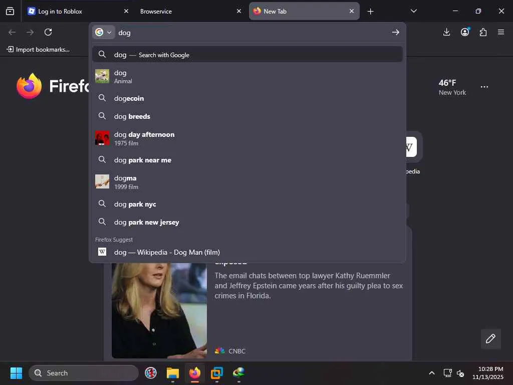Go forward with the forward arrow
The height and width of the screenshot is (385, 513).
click(x=30, y=32)
